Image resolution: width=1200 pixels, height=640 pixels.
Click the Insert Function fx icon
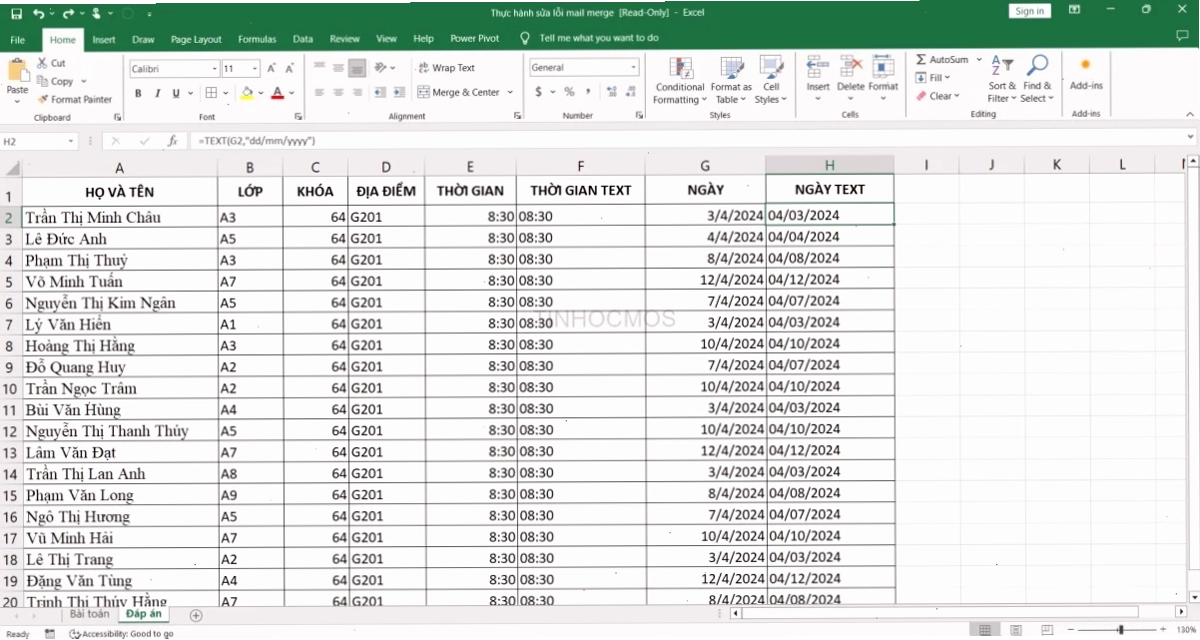pyautogui.click(x=173, y=141)
